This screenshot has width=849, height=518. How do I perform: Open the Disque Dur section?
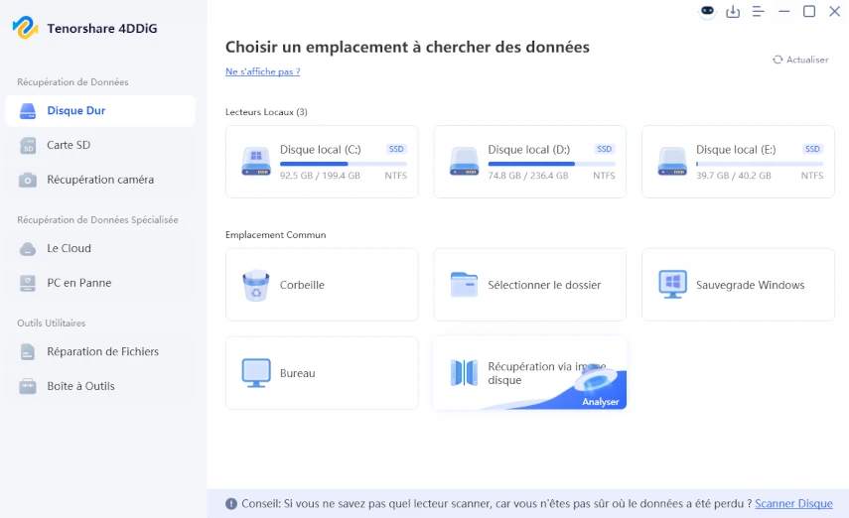[100, 111]
